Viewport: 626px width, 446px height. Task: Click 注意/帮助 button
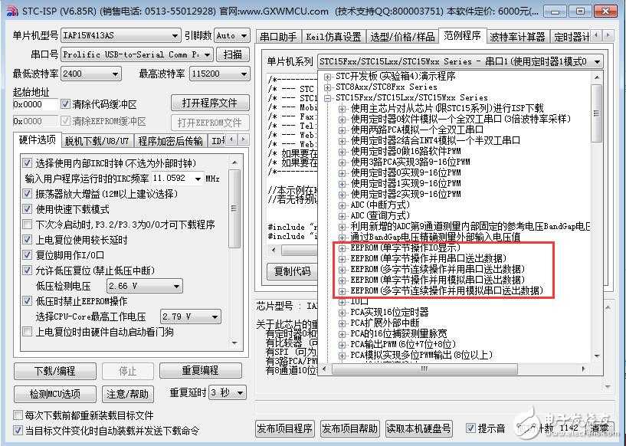click(x=128, y=394)
